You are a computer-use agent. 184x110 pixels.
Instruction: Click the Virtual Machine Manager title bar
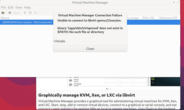(90, 2)
